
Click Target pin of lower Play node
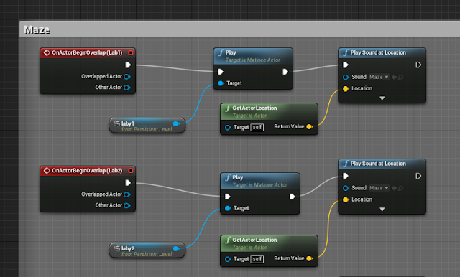228,209
